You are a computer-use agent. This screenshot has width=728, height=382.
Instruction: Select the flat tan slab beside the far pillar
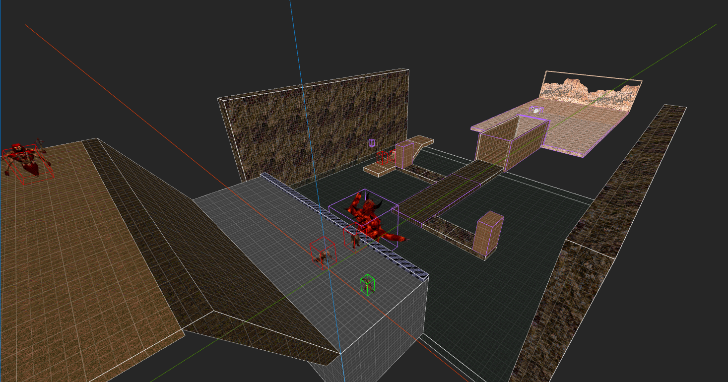pos(380,171)
